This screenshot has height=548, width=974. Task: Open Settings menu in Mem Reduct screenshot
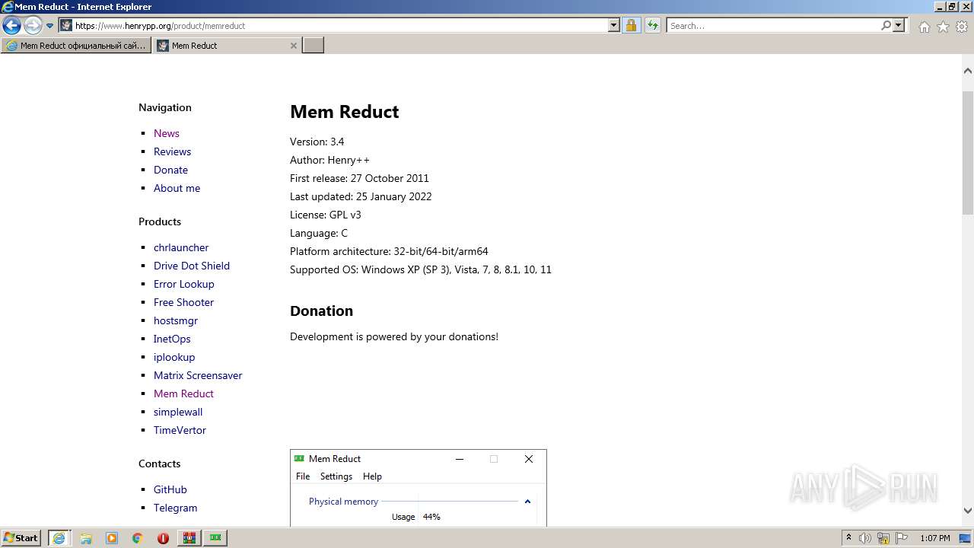coord(336,476)
